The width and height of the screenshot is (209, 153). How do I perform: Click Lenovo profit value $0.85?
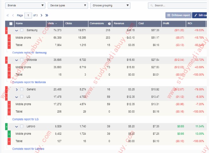coord(181,126)
